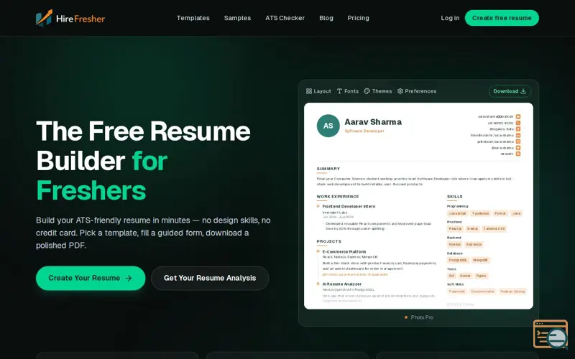
Task: Click the PROJECTS section heading
Action: [329, 241]
